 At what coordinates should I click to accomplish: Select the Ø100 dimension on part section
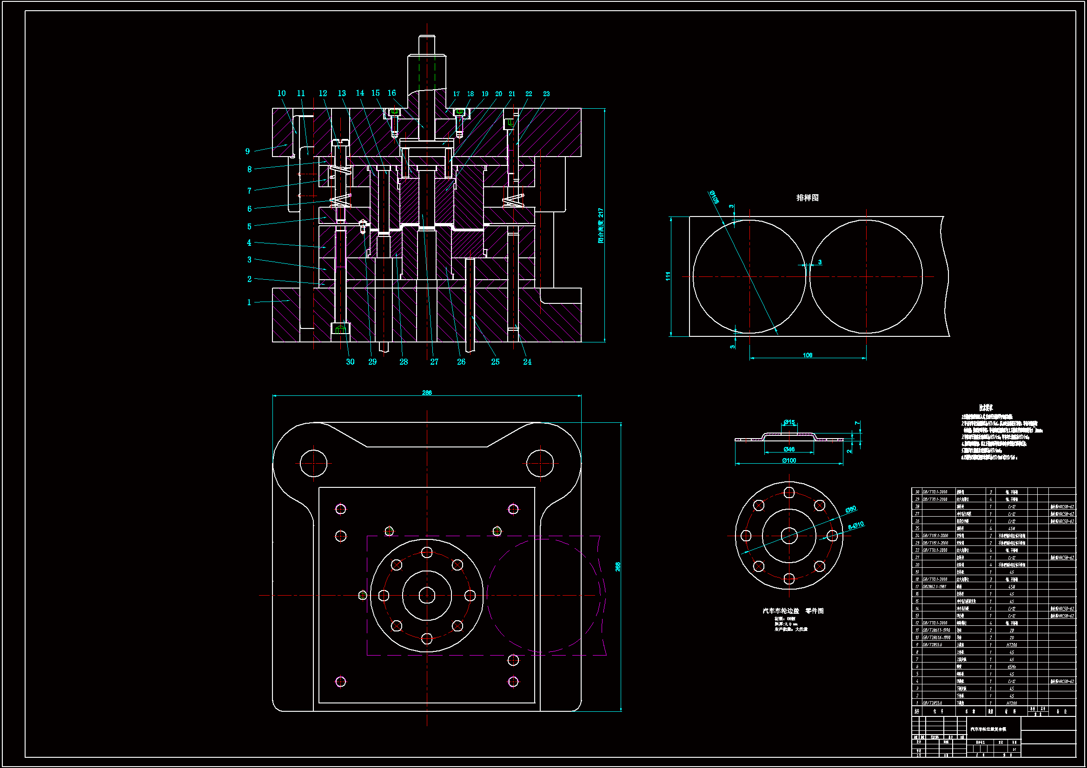pos(789,460)
